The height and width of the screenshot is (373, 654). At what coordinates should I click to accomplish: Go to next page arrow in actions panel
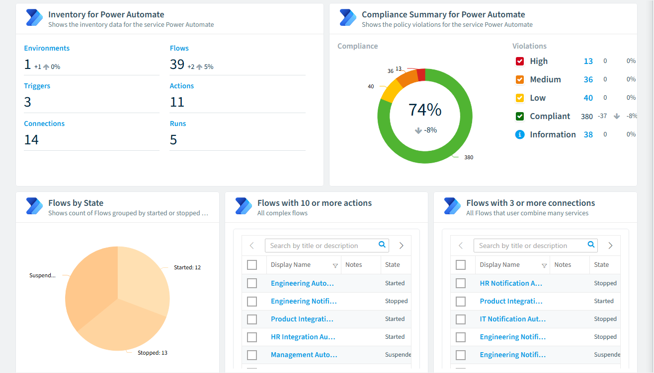click(402, 246)
